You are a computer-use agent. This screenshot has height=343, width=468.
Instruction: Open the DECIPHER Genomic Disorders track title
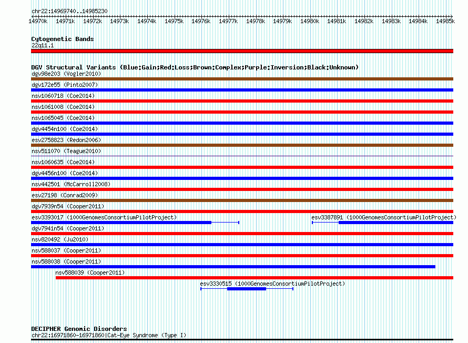coord(79,329)
